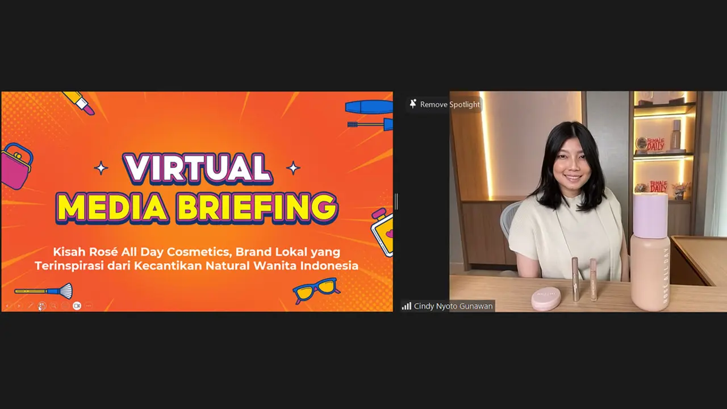The image size is (727, 409).
Task: Click the 'VIRTUAL' heading on the slide
Action: [x=197, y=168]
